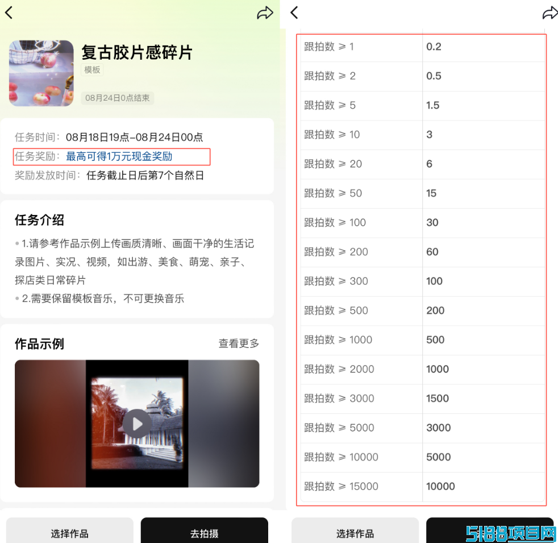Tap the reward value 1.5
Viewport: 558px width, 543px height.
coord(433,105)
